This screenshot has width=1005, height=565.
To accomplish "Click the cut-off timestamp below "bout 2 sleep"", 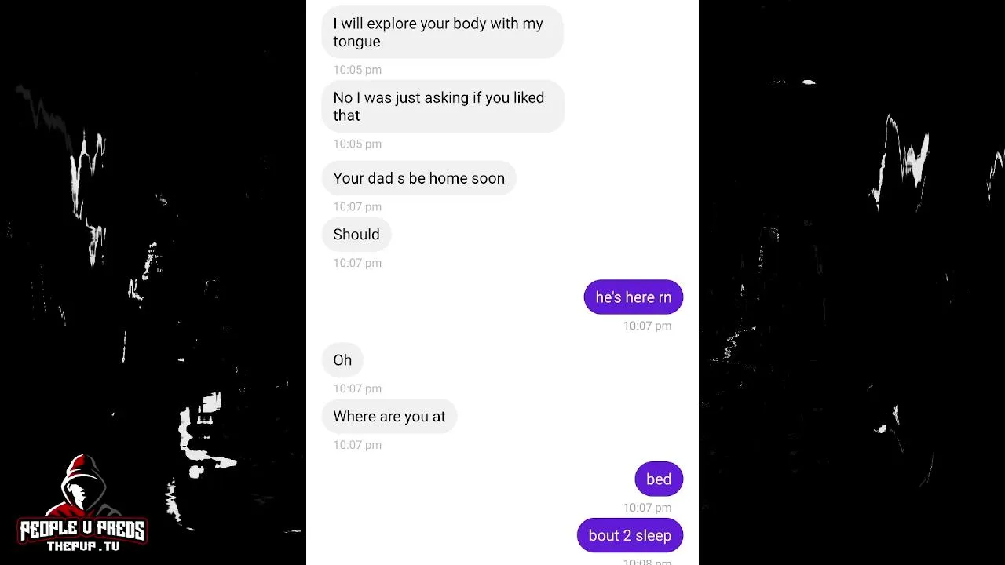I will pos(647,561).
